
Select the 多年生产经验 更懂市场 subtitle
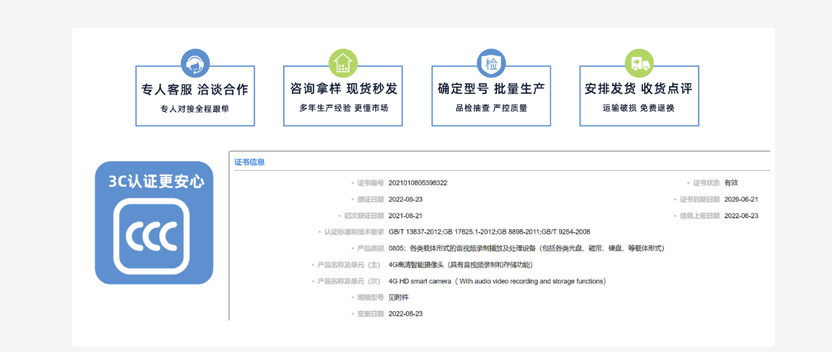[343, 108]
